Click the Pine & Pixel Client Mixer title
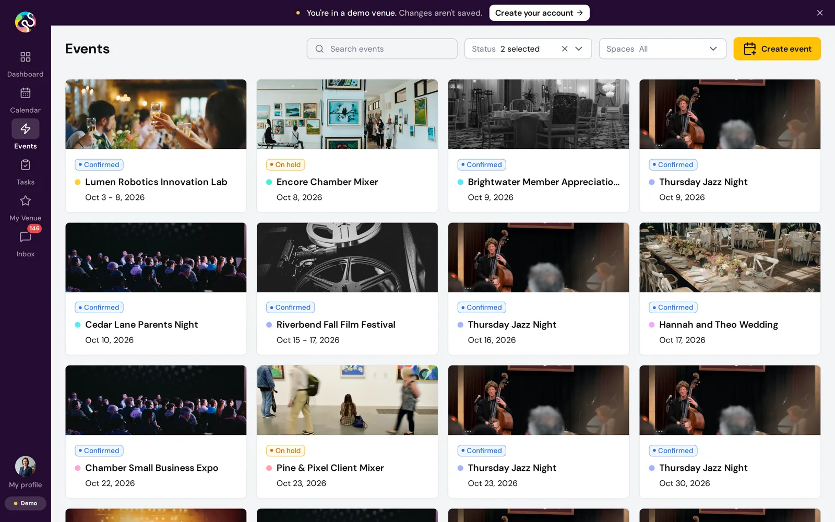835x522 pixels. (330, 468)
